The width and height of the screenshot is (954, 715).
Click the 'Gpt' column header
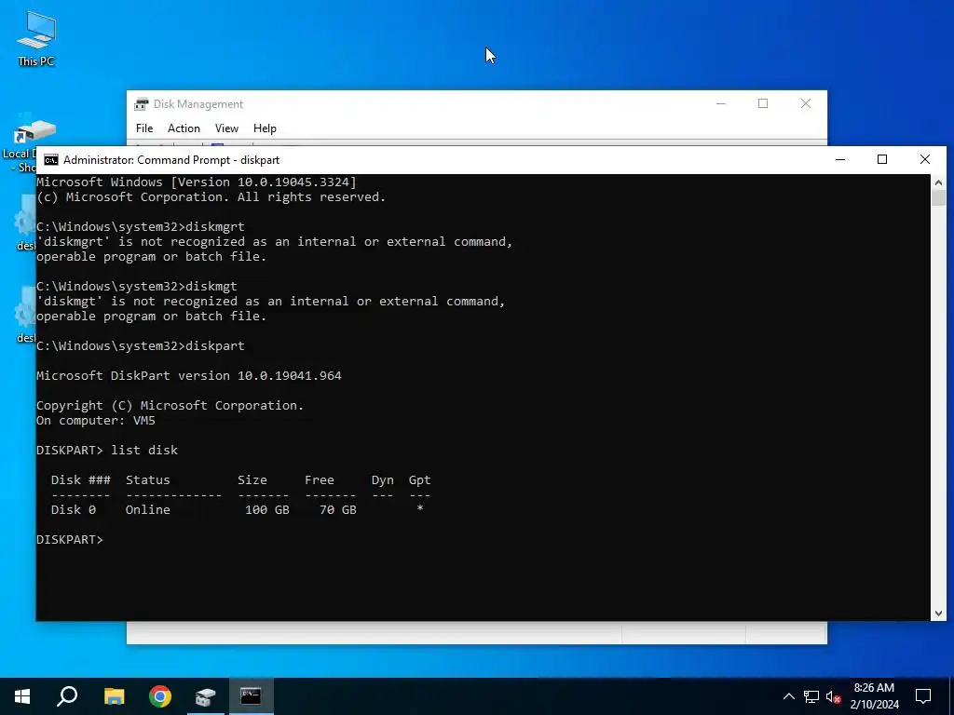point(420,479)
